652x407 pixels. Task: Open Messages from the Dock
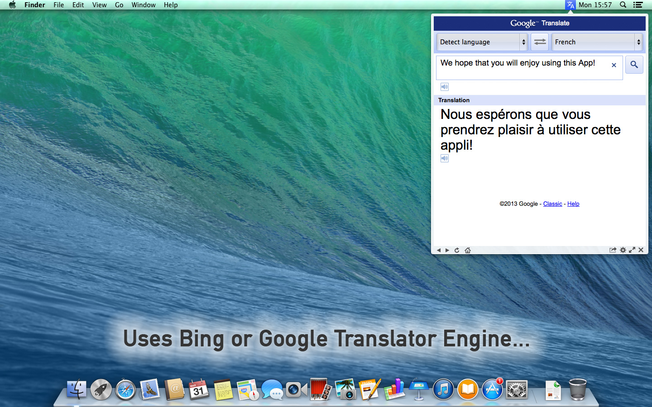(x=272, y=389)
